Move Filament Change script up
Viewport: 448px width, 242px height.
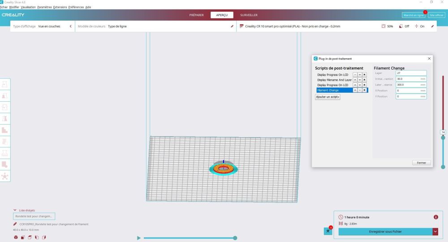(355, 90)
